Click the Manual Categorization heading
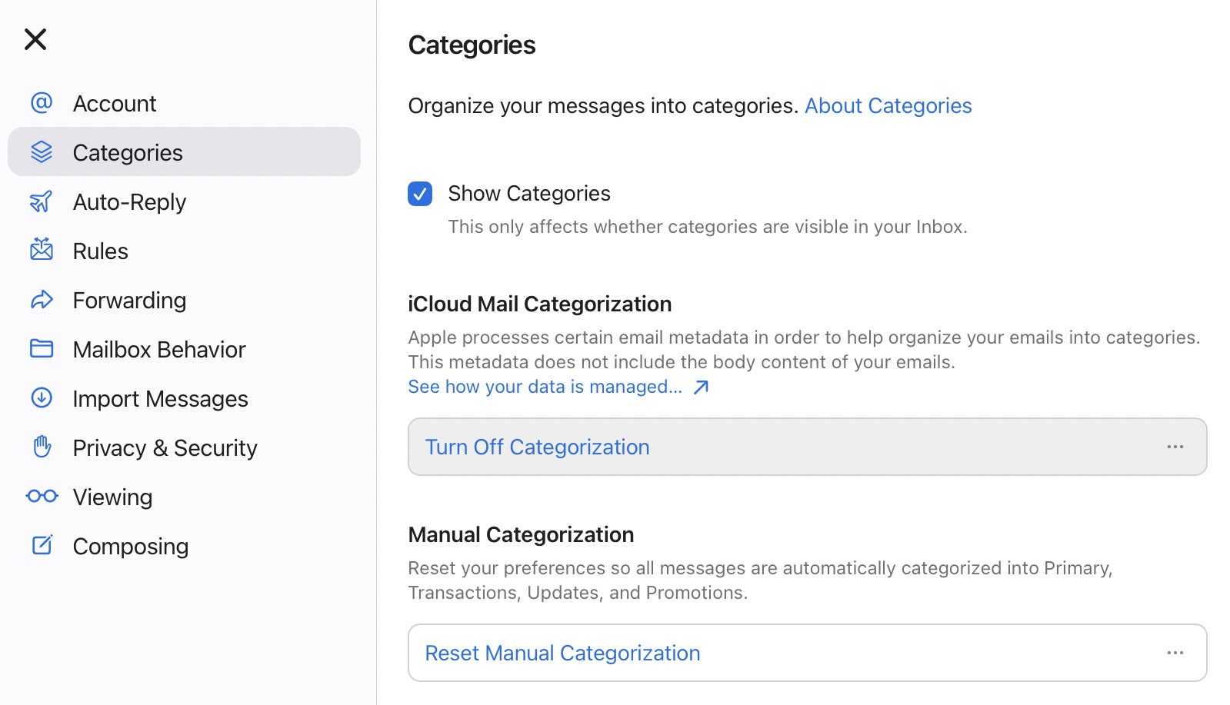 click(521, 534)
